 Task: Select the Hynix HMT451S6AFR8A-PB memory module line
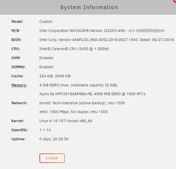tap(92, 94)
